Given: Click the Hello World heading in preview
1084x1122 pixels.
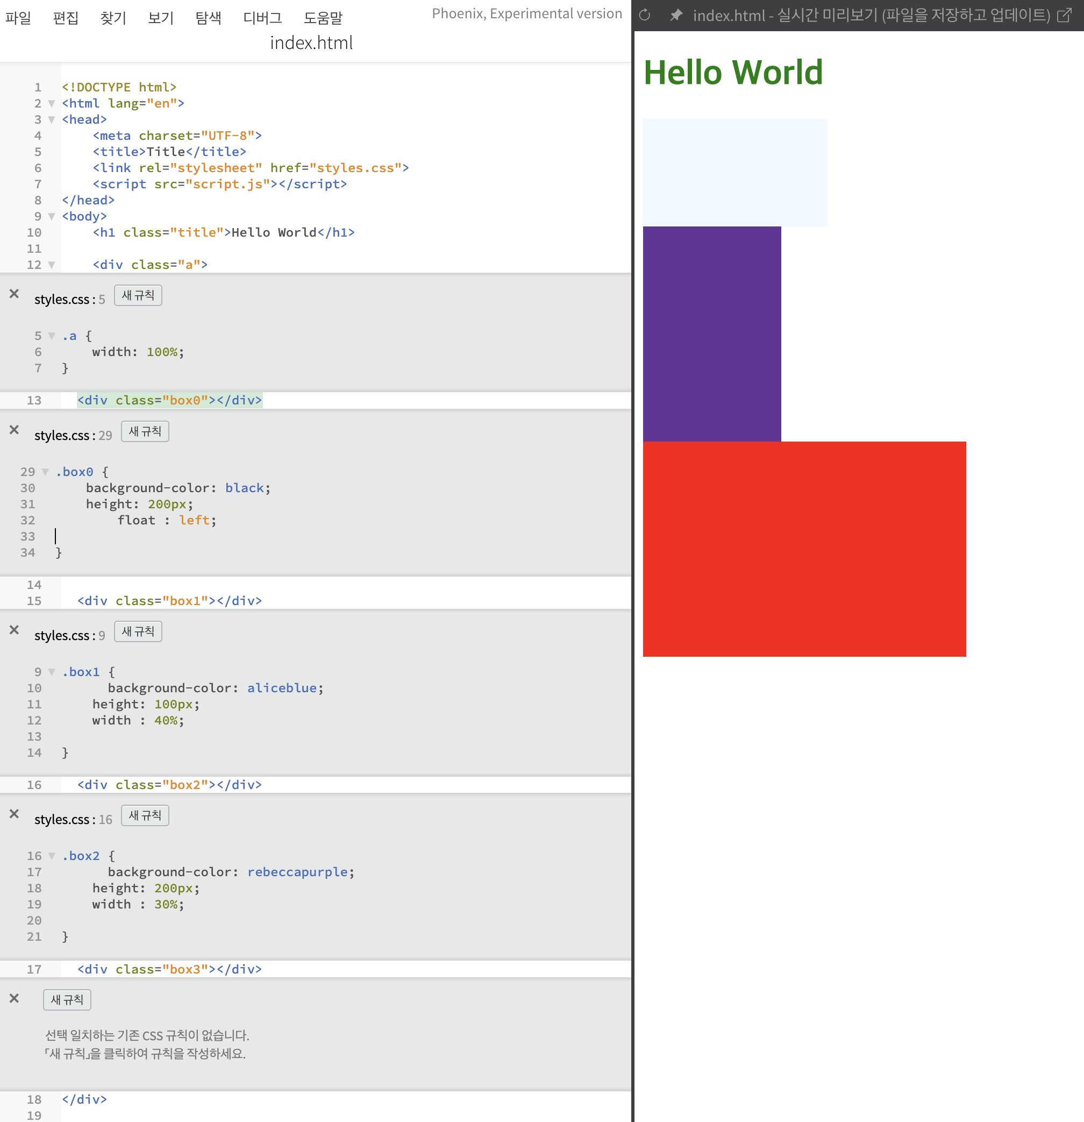Looking at the screenshot, I should click(x=733, y=73).
